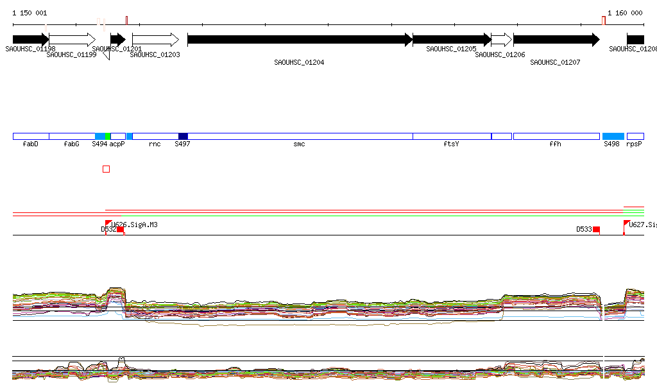657x392 pixels.
Task: Click the red ruler marker near 1 160 000
Action: (603, 21)
